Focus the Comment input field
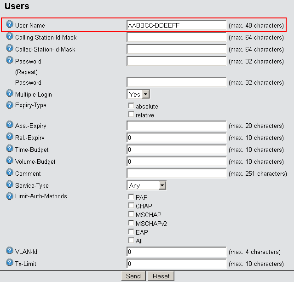294x282 pixels. coord(176,173)
